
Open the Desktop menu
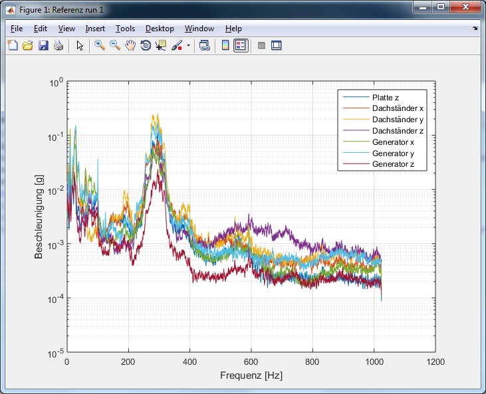click(x=160, y=29)
